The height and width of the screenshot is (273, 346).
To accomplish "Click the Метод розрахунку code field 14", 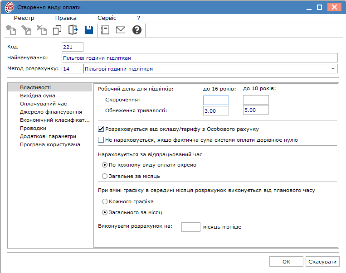I will click(73, 69).
